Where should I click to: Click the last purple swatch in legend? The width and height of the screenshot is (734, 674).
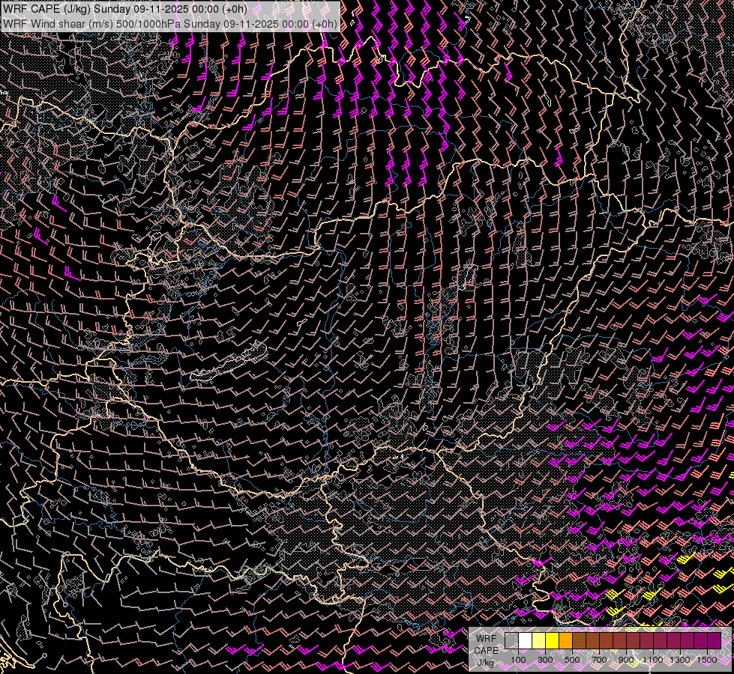point(714,641)
